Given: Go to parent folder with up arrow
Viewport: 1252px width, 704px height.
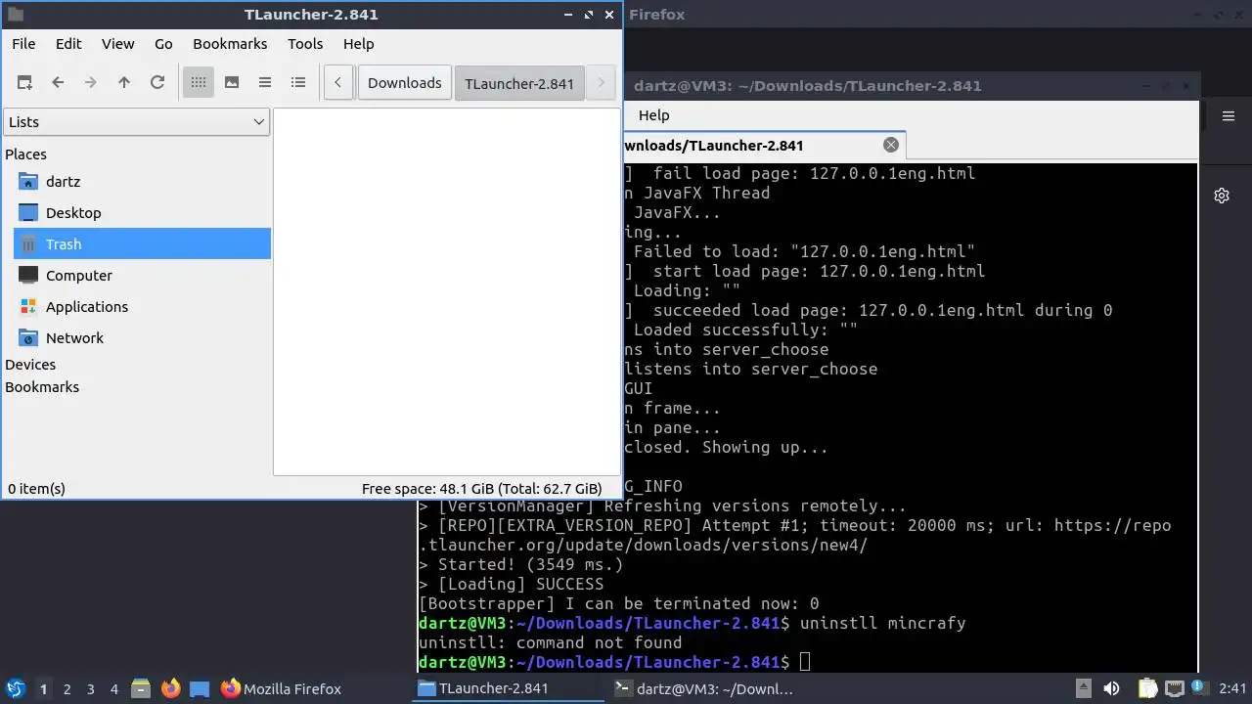Looking at the screenshot, I should [x=124, y=83].
